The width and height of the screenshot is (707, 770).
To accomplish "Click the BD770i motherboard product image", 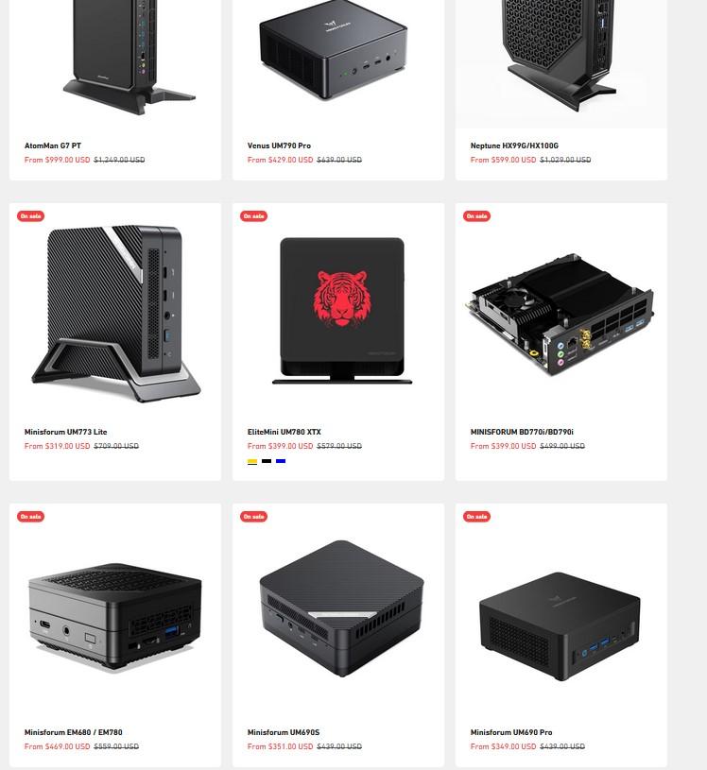I will tap(561, 315).
